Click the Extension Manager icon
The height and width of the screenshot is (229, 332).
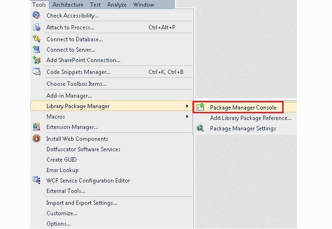pos(37,127)
